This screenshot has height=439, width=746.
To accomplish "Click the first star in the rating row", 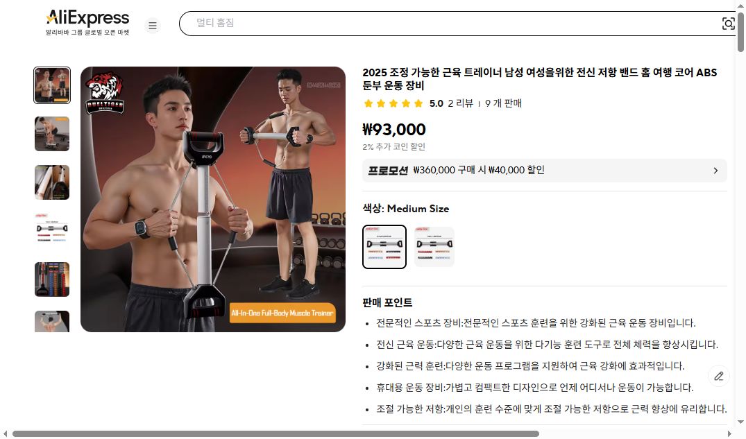I will [x=368, y=103].
